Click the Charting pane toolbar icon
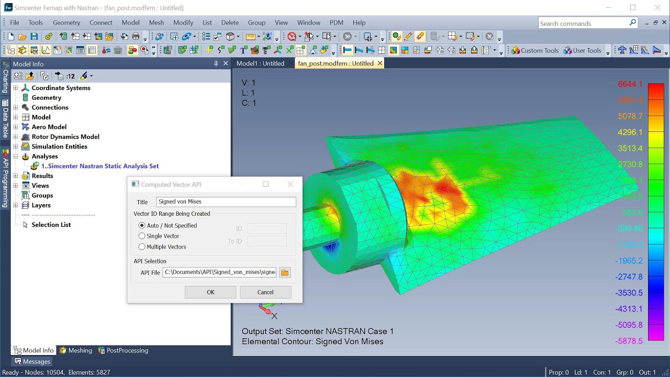The width and height of the screenshot is (670, 377). [46, 50]
